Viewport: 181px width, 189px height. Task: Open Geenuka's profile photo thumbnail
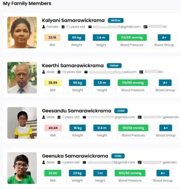click(x=22, y=168)
